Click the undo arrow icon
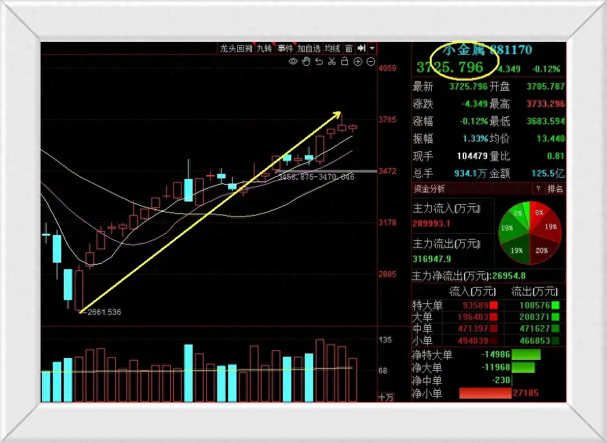Viewport: 607px width, 443px height. (319, 62)
